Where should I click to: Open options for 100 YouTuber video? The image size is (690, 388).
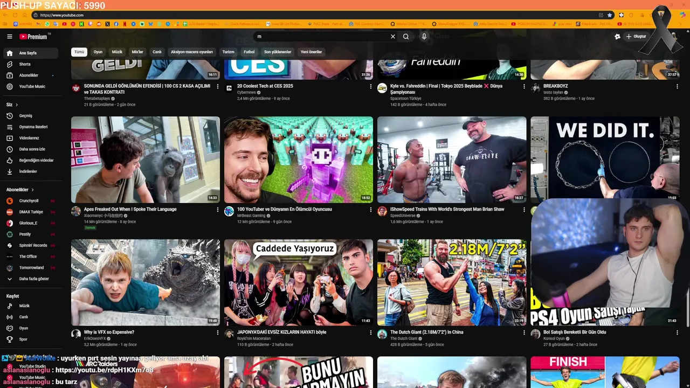[x=371, y=210]
